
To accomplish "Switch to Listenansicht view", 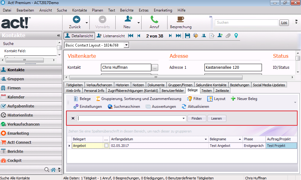I will tap(111, 36).
